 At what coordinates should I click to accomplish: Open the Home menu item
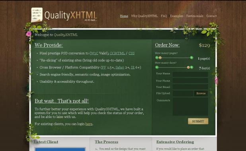124,16
